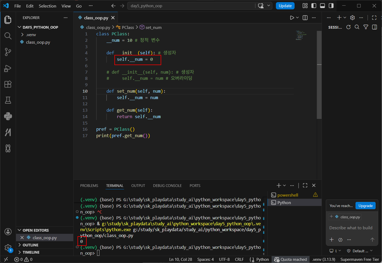Click the powershell warning icon

315,195
